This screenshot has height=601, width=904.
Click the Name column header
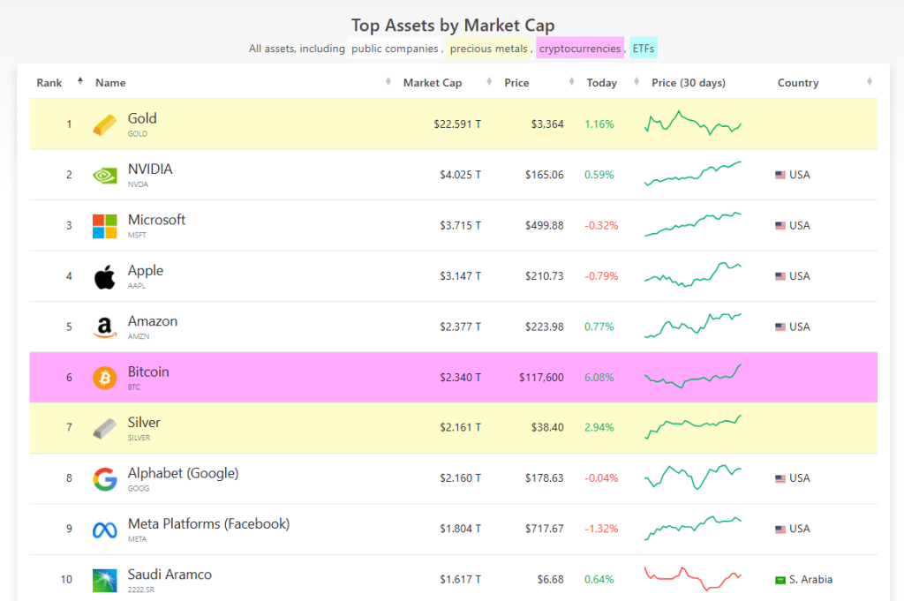click(110, 83)
